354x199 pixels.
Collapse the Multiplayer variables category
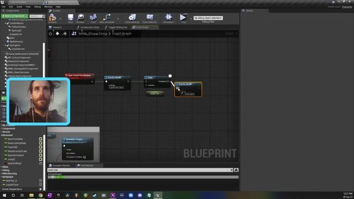pos(1,177)
